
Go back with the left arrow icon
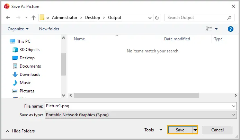pos(8,18)
